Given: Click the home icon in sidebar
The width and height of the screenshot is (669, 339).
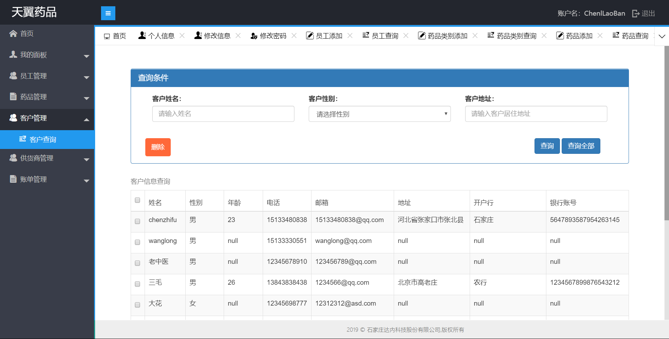Looking at the screenshot, I should 13,33.
